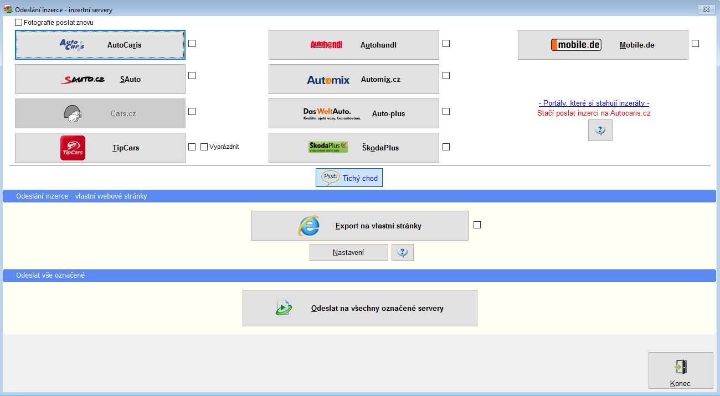Toggle the Tichý chod button

click(x=349, y=178)
